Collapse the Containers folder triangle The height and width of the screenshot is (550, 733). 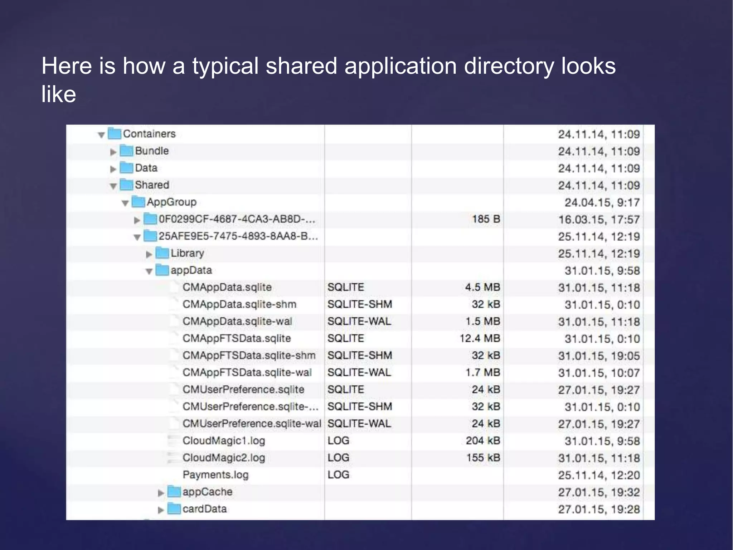[101, 135]
